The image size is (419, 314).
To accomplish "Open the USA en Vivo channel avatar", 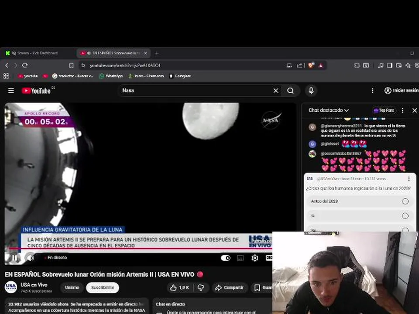I will 11,287.
